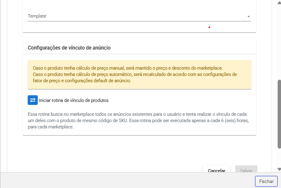
Task: Click the routine description paragraph text
Action: pos(138,120)
